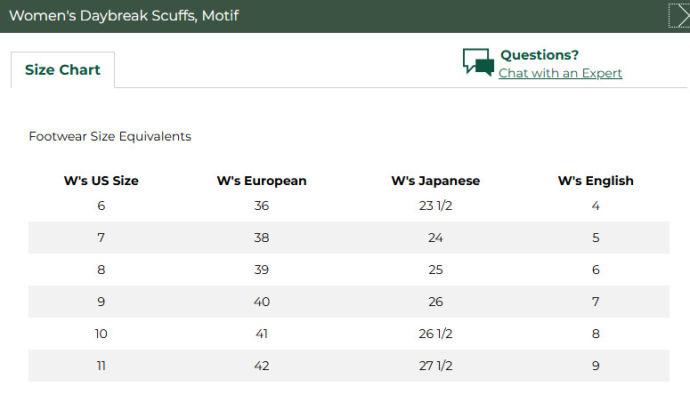Open Chat with an Expert link
This screenshot has width=690, height=403.
tap(560, 73)
